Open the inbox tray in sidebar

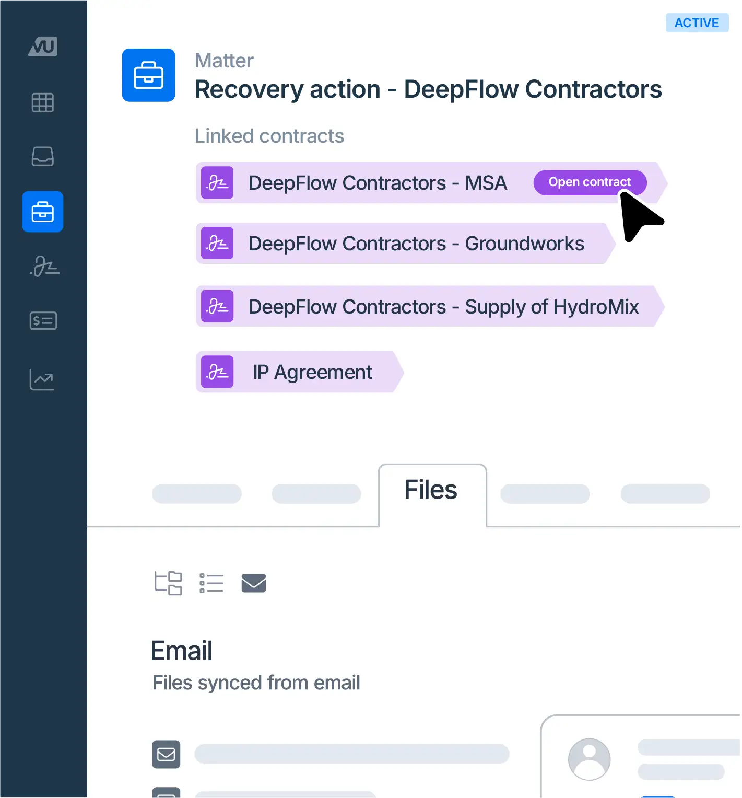pyautogui.click(x=43, y=156)
